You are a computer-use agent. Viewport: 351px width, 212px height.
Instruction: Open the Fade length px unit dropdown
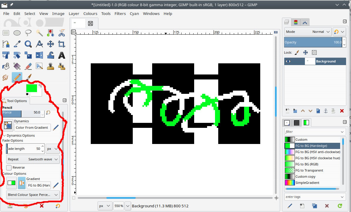53,149
